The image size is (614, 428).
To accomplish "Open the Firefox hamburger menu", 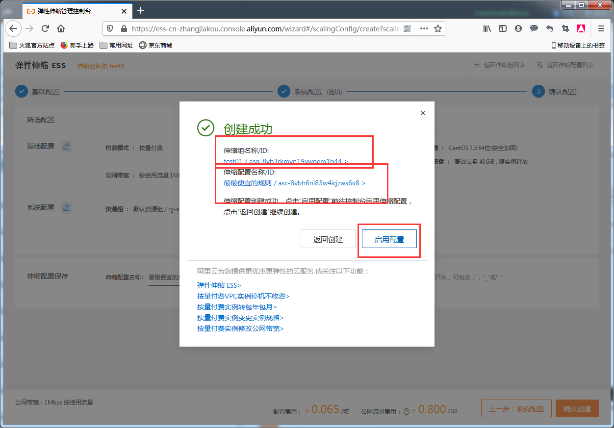I will [x=601, y=28].
